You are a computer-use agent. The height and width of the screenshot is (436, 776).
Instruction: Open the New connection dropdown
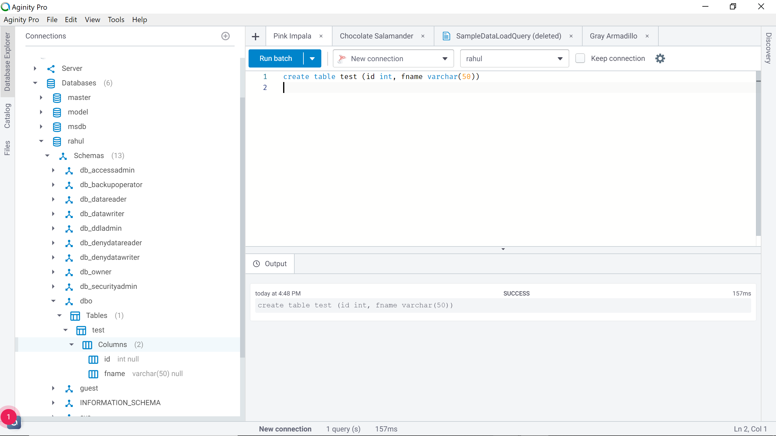[x=393, y=59]
